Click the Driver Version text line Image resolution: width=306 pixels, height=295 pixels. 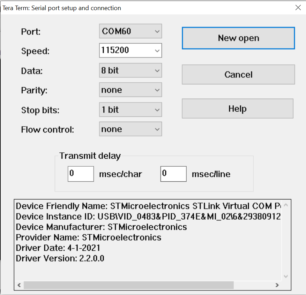click(60, 258)
